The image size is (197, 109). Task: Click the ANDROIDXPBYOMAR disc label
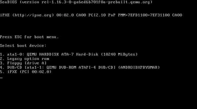139,67
